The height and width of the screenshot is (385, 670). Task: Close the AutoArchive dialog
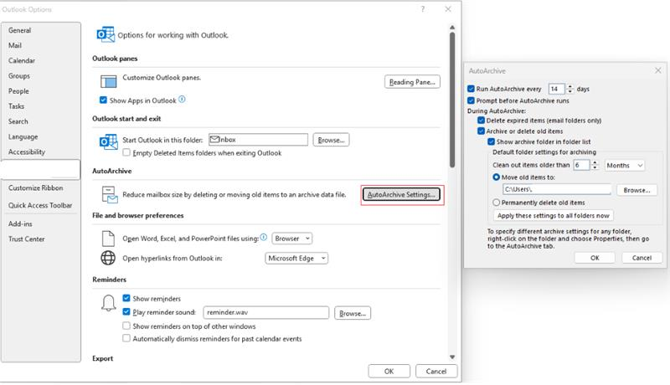click(658, 70)
